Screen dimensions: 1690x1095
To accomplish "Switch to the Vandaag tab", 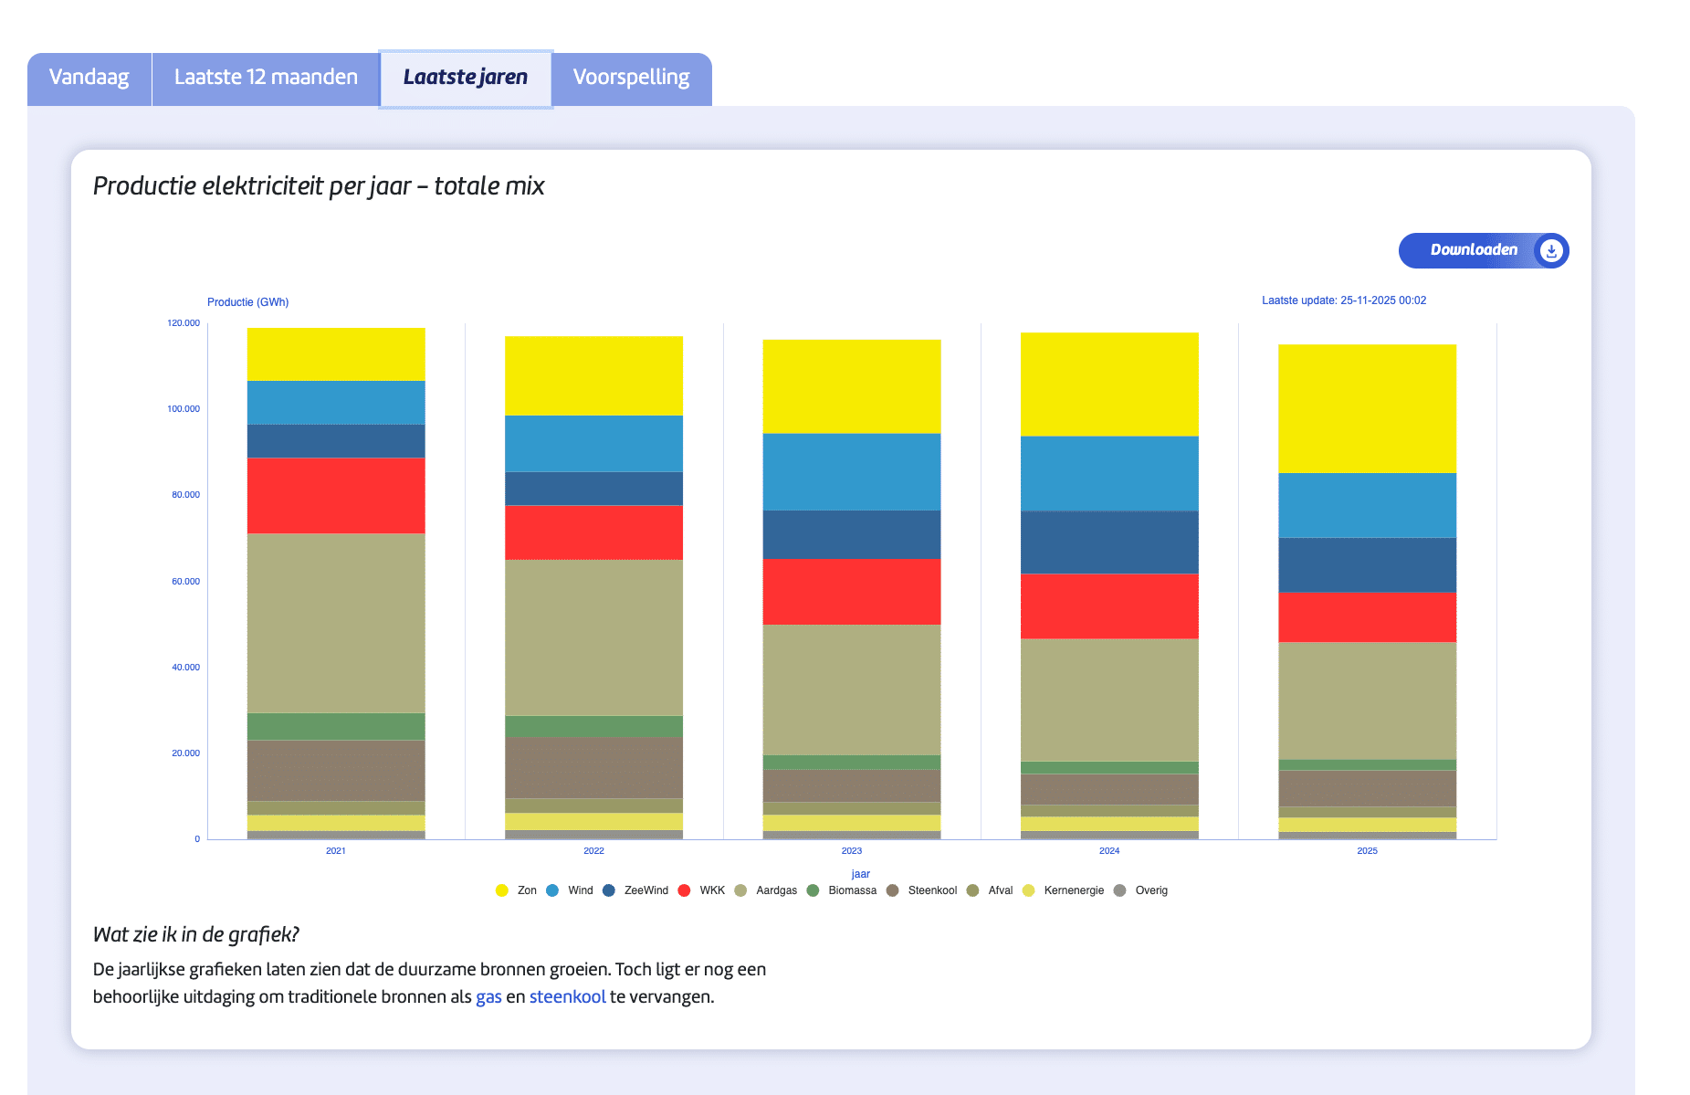I will (x=89, y=78).
